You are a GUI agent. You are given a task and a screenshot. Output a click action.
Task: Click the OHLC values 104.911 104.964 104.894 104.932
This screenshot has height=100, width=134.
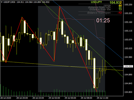click(x=33, y=2)
